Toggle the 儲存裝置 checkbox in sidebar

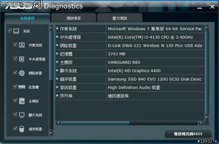pyautogui.click(x=15, y=128)
